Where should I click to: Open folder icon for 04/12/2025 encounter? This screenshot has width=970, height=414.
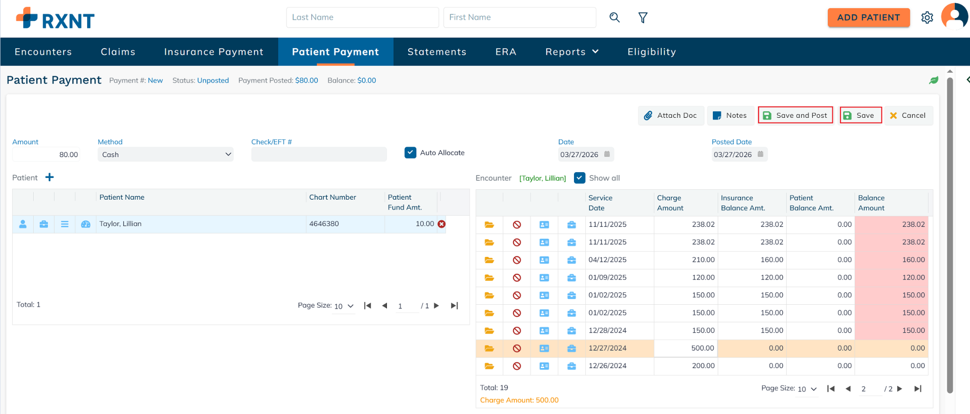pyautogui.click(x=489, y=260)
